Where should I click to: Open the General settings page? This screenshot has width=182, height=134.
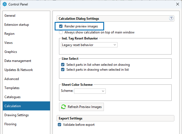(x=27, y=16)
